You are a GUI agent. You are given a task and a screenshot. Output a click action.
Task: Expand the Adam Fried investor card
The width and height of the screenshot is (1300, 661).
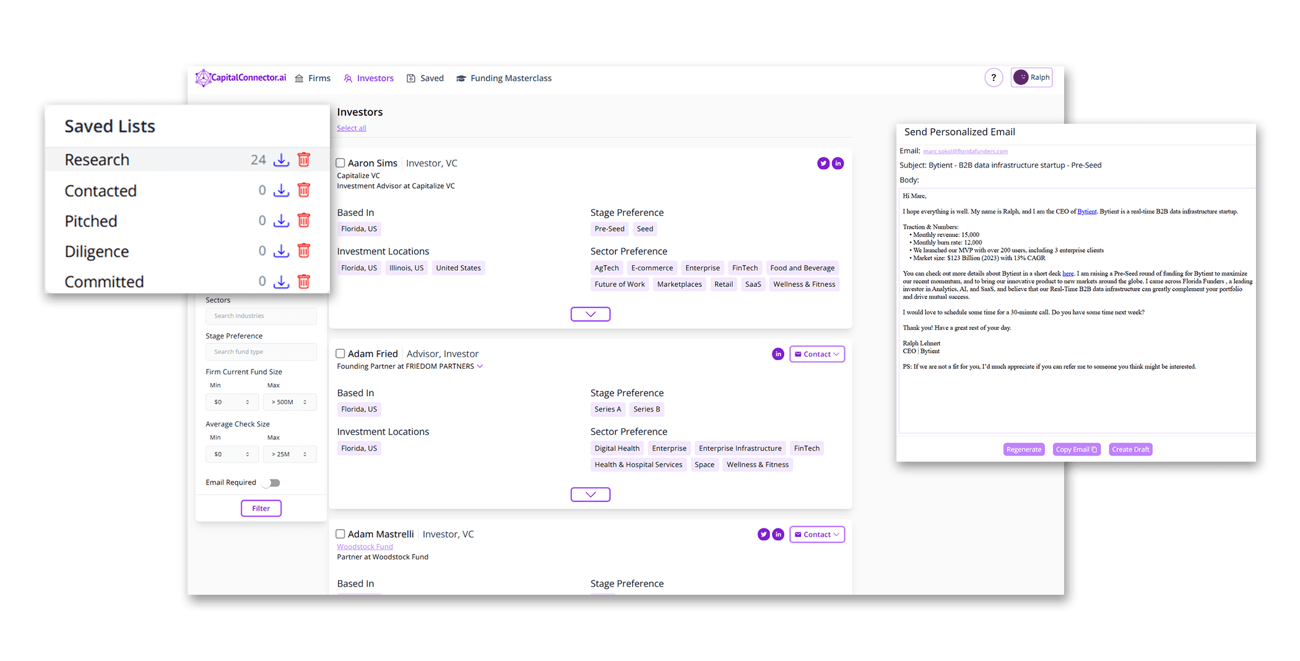(591, 495)
